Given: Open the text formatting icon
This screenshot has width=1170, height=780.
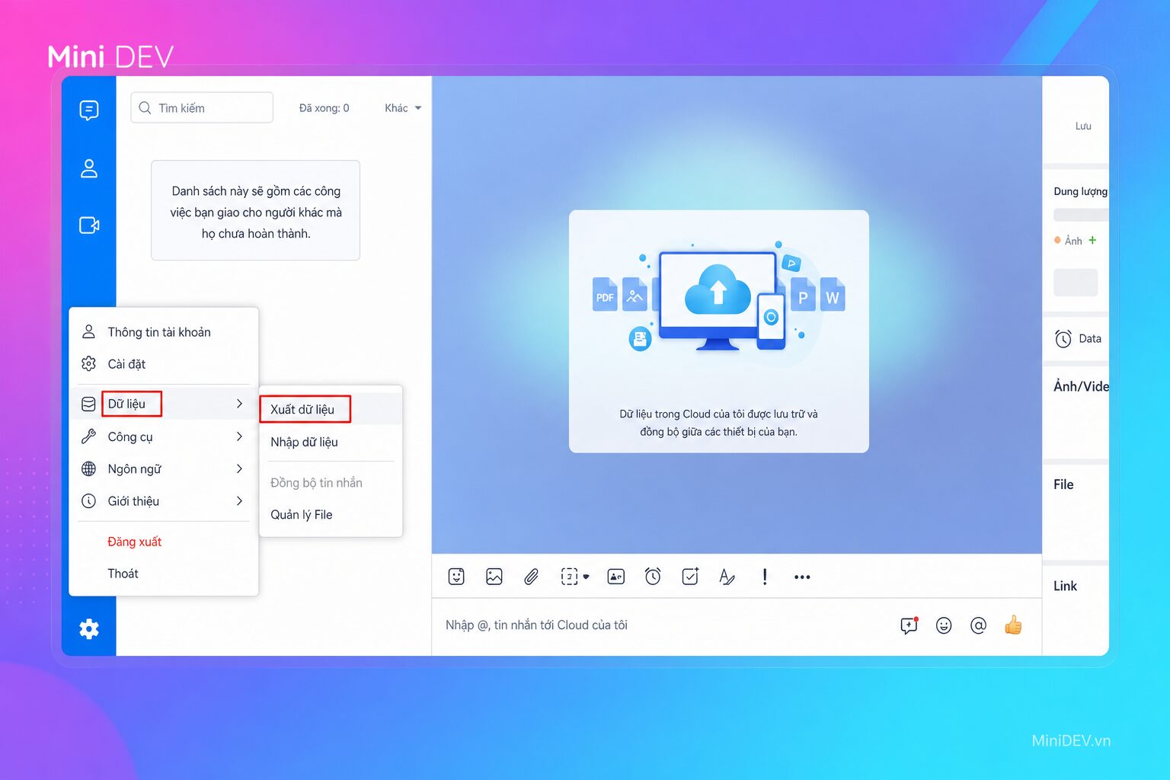Looking at the screenshot, I should pos(727,577).
